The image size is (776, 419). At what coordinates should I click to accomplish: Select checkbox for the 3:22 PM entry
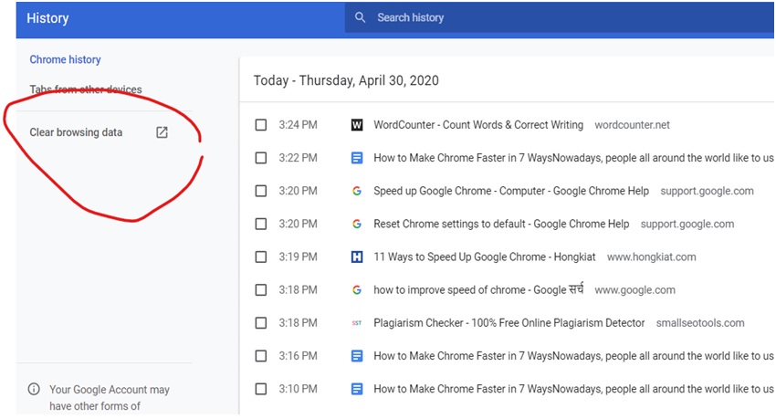261,158
